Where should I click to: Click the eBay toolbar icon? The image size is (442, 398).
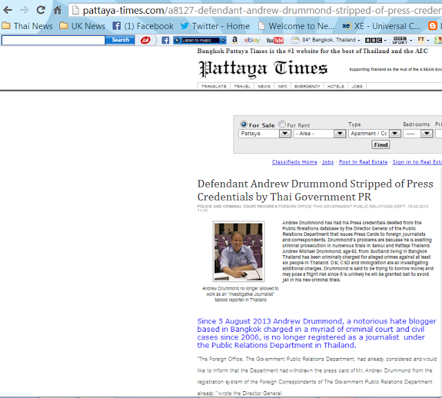pyautogui.click(x=252, y=40)
